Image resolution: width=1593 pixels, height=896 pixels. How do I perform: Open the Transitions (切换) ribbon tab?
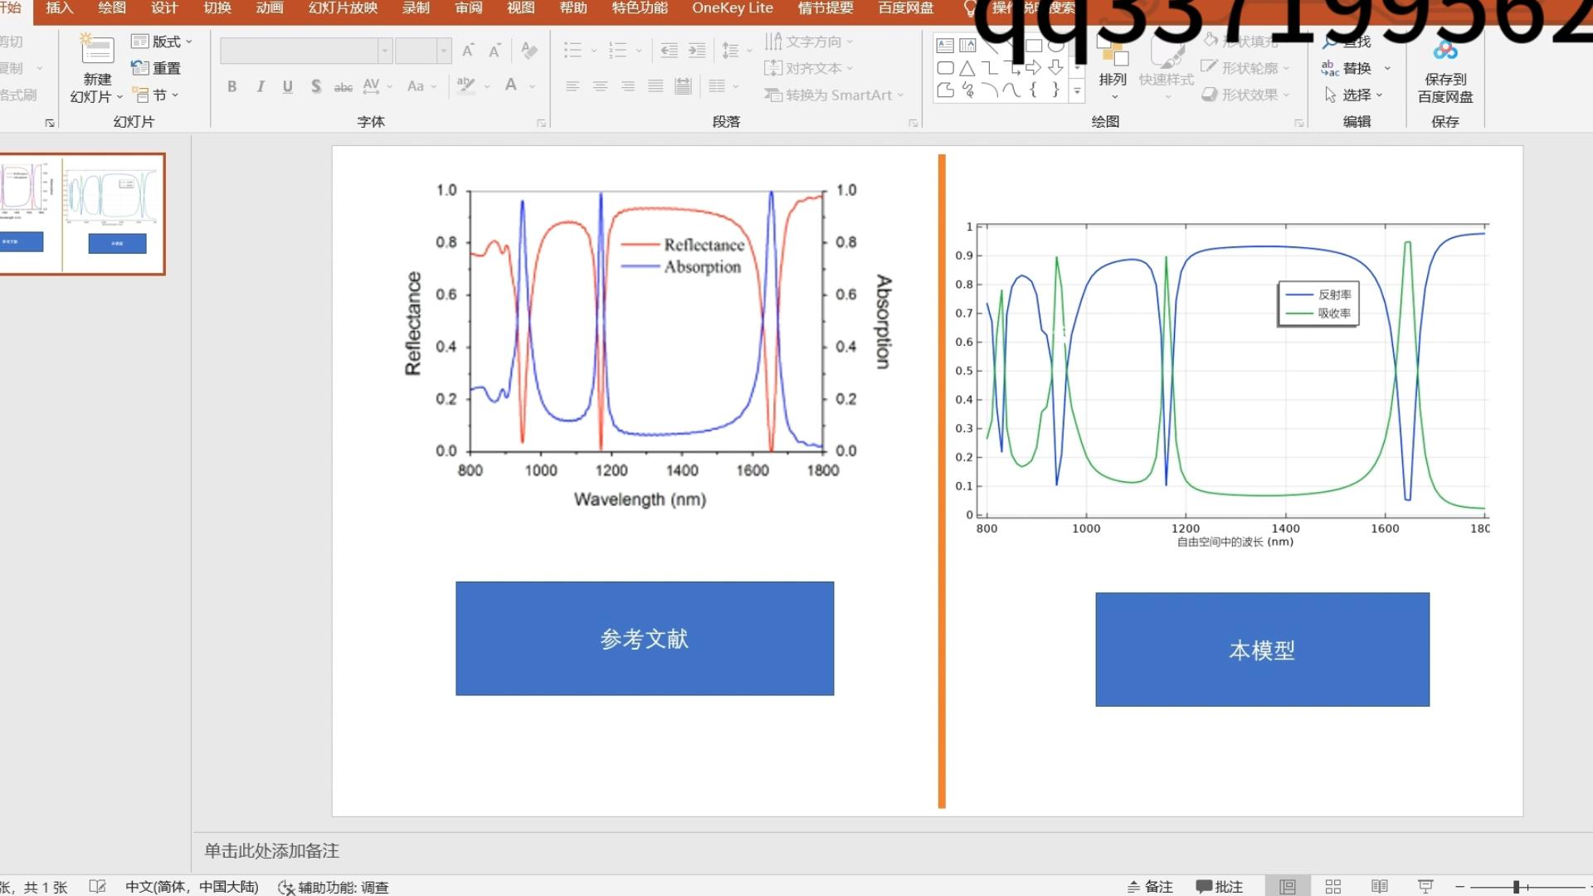(217, 8)
